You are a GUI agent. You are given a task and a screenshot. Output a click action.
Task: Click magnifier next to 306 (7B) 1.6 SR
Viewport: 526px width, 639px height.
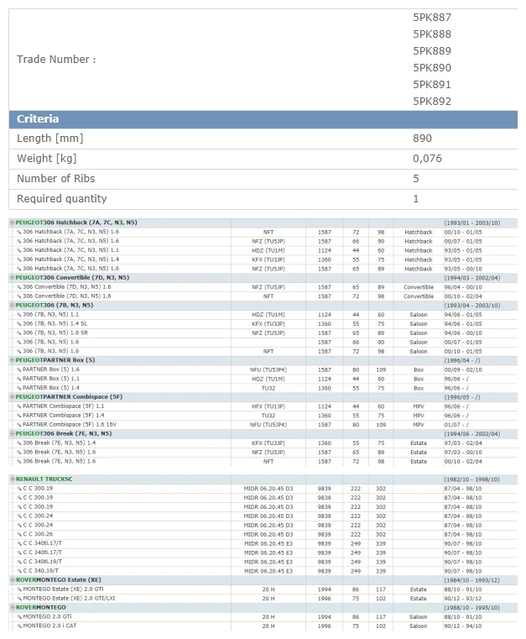pos(18,333)
